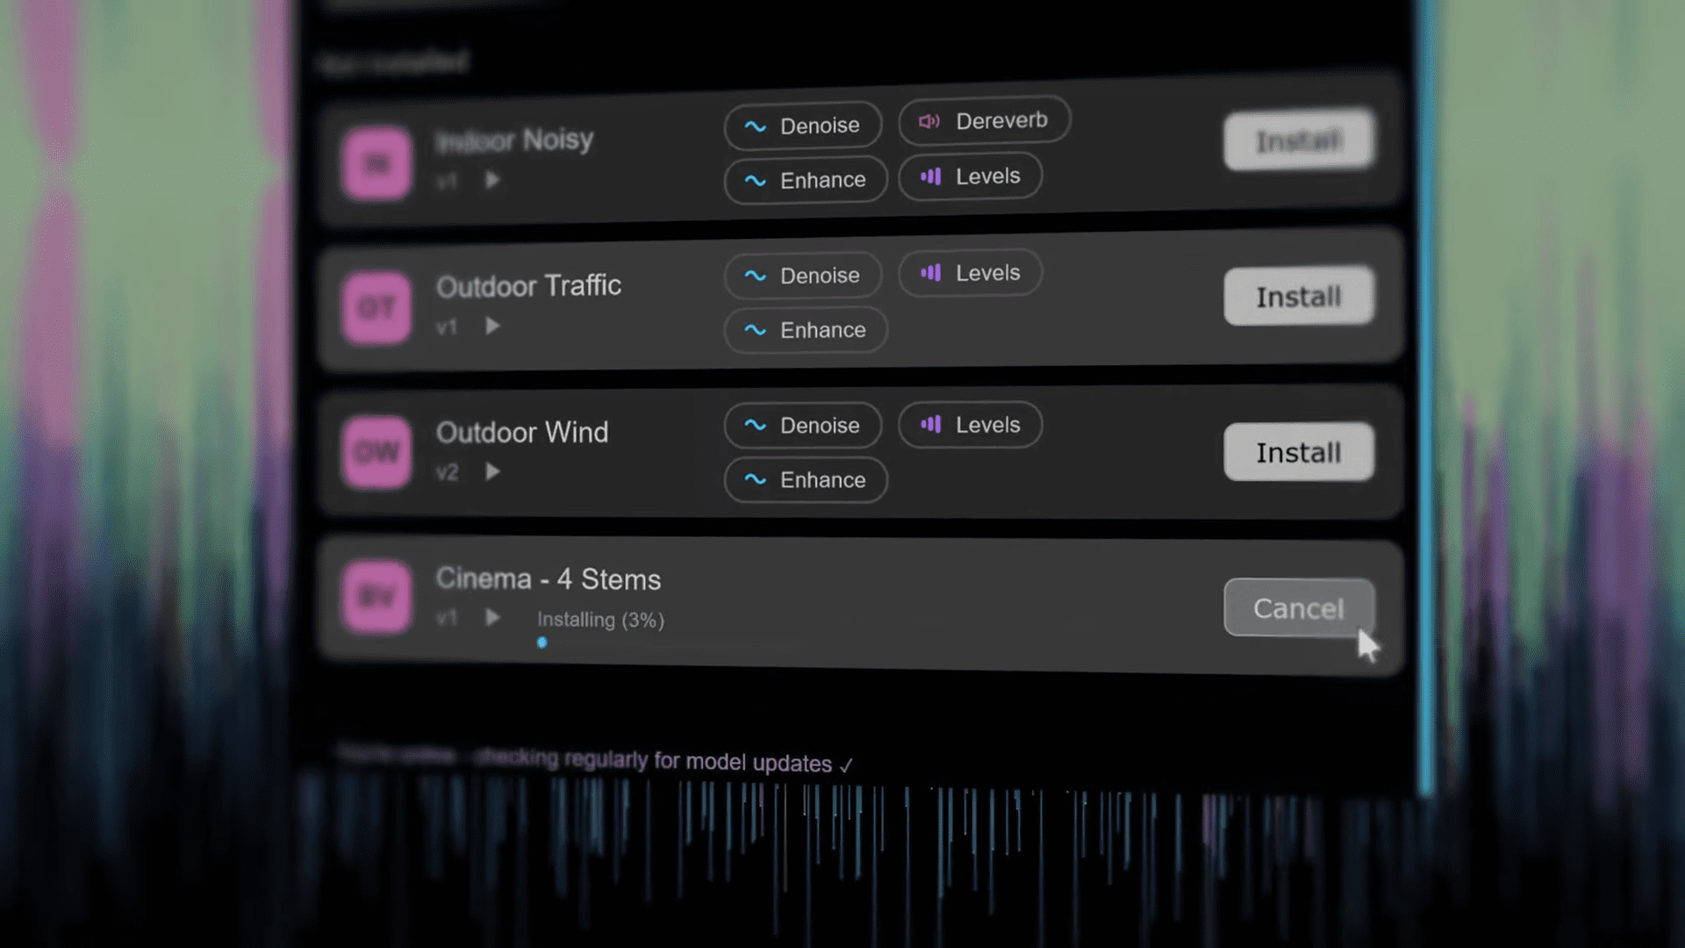Select Enhance tag on Outdoor Wind

(805, 480)
